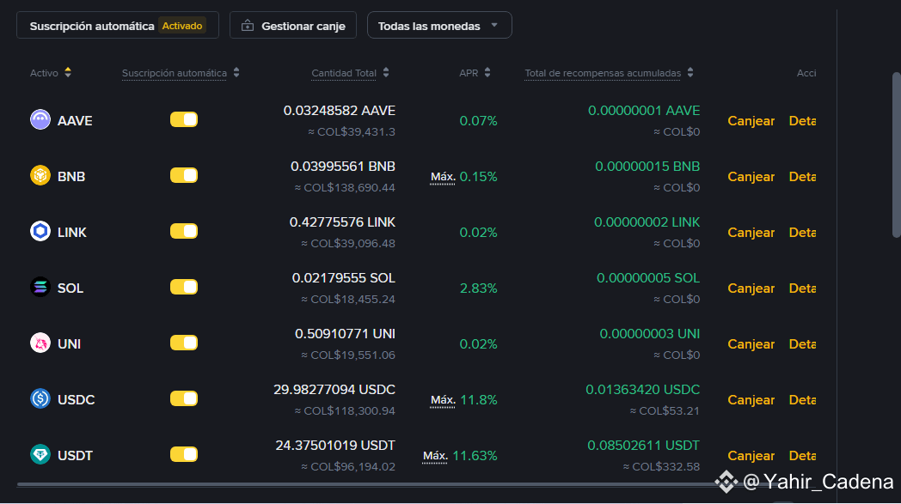The width and height of the screenshot is (901, 504).
Task: Open details link in UNI row
Action: coord(802,343)
